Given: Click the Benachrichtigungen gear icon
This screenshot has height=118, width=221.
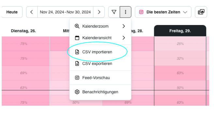Looking at the screenshot, I should tap(77, 92).
